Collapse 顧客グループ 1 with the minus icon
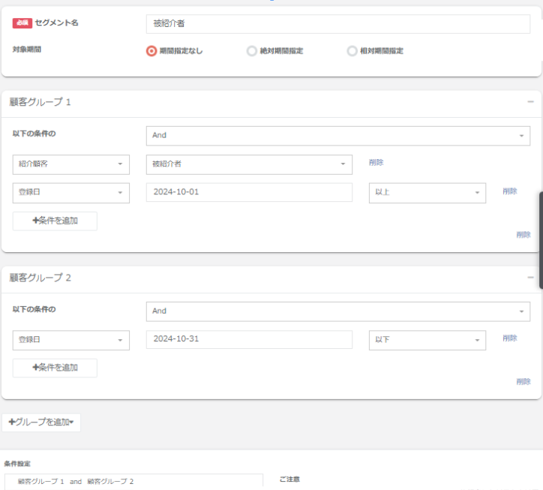The height and width of the screenshot is (490, 543). coord(530,102)
